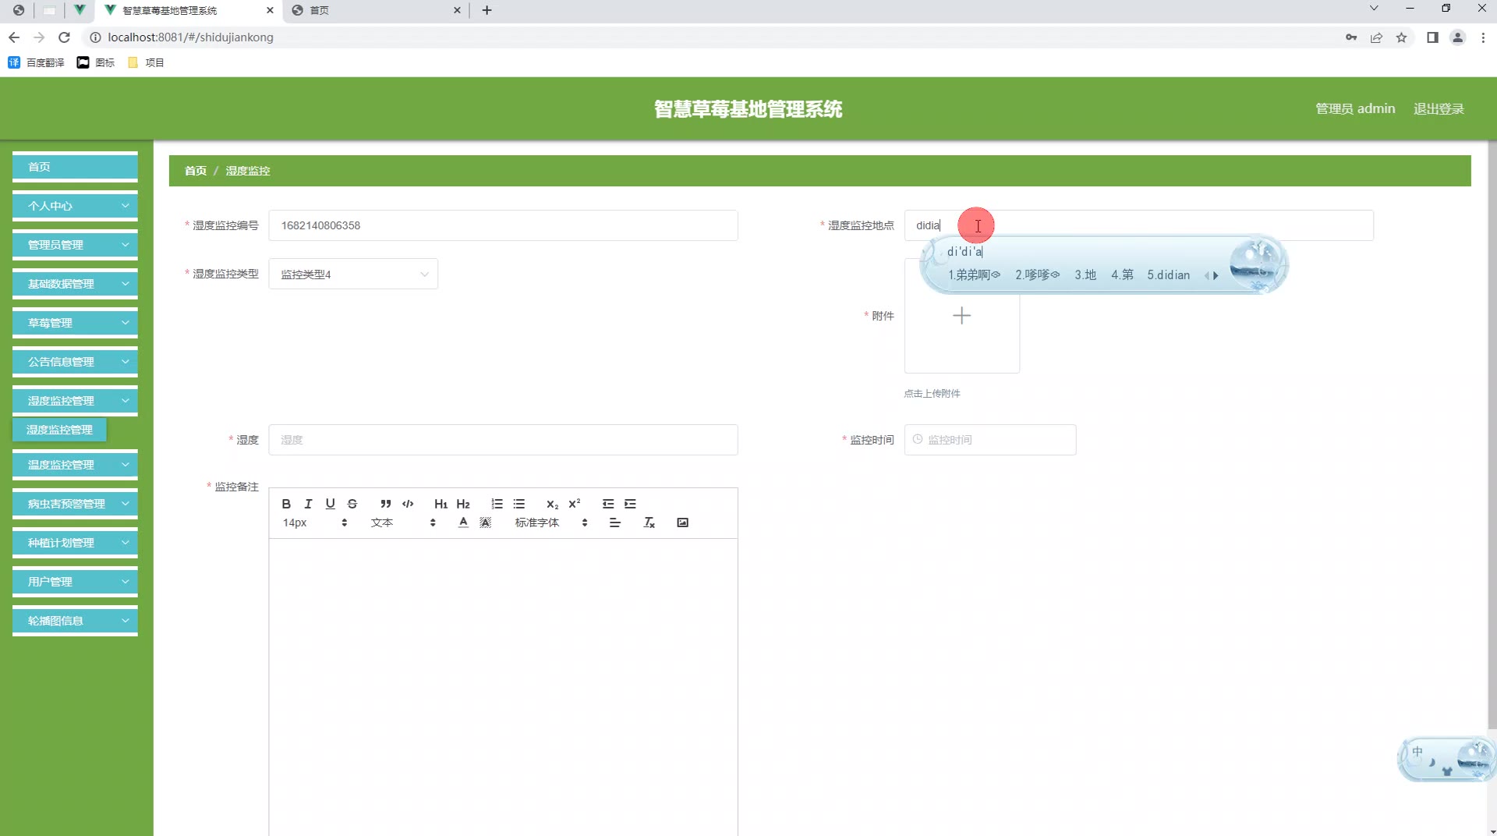Image resolution: width=1497 pixels, height=836 pixels.
Task: Decrease the indent in the editor
Action: point(608,504)
